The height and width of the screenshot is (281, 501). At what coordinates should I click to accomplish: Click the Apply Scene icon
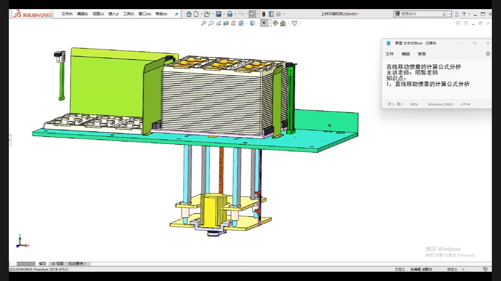tap(283, 23)
